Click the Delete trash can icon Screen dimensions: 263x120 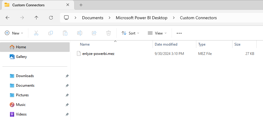coord(109,33)
